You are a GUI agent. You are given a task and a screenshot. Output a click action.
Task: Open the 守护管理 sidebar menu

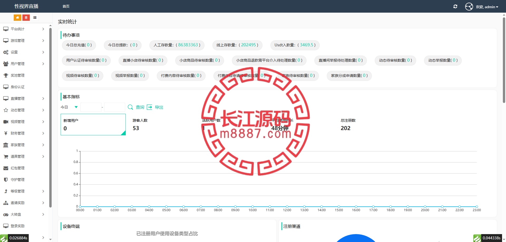(x=25, y=180)
